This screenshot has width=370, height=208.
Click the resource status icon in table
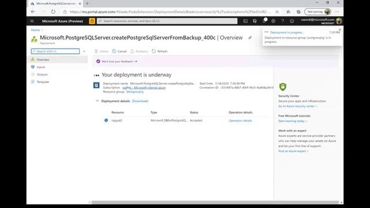[106, 120]
